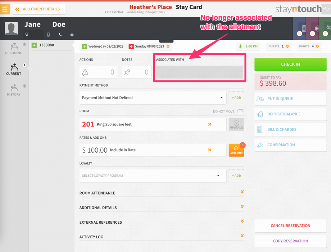This screenshot has width=331, height=252.
Task: Open the Actions alert box
Action: click(x=98, y=72)
